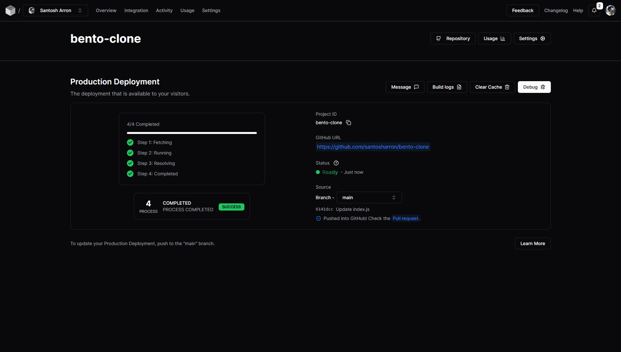Click the Step 2: Running check icon
Screen dimensions: 621x352
click(x=130, y=153)
